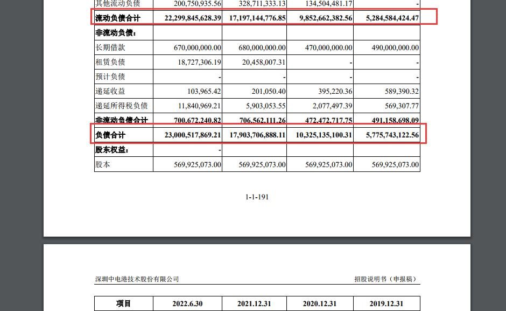Select the 2021.12.31 column header

(254, 303)
